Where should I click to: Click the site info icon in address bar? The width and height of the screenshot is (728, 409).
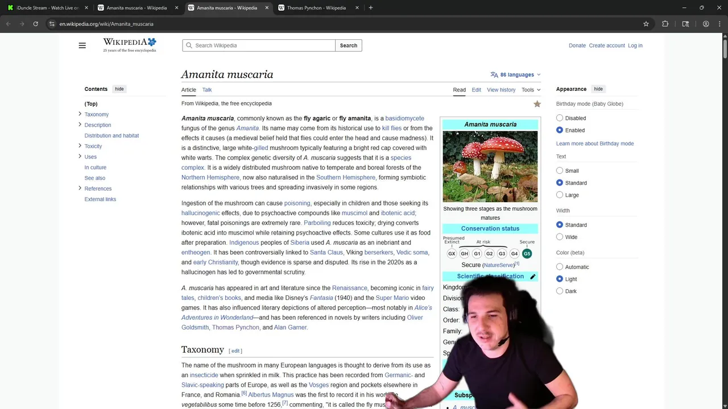[52, 24]
